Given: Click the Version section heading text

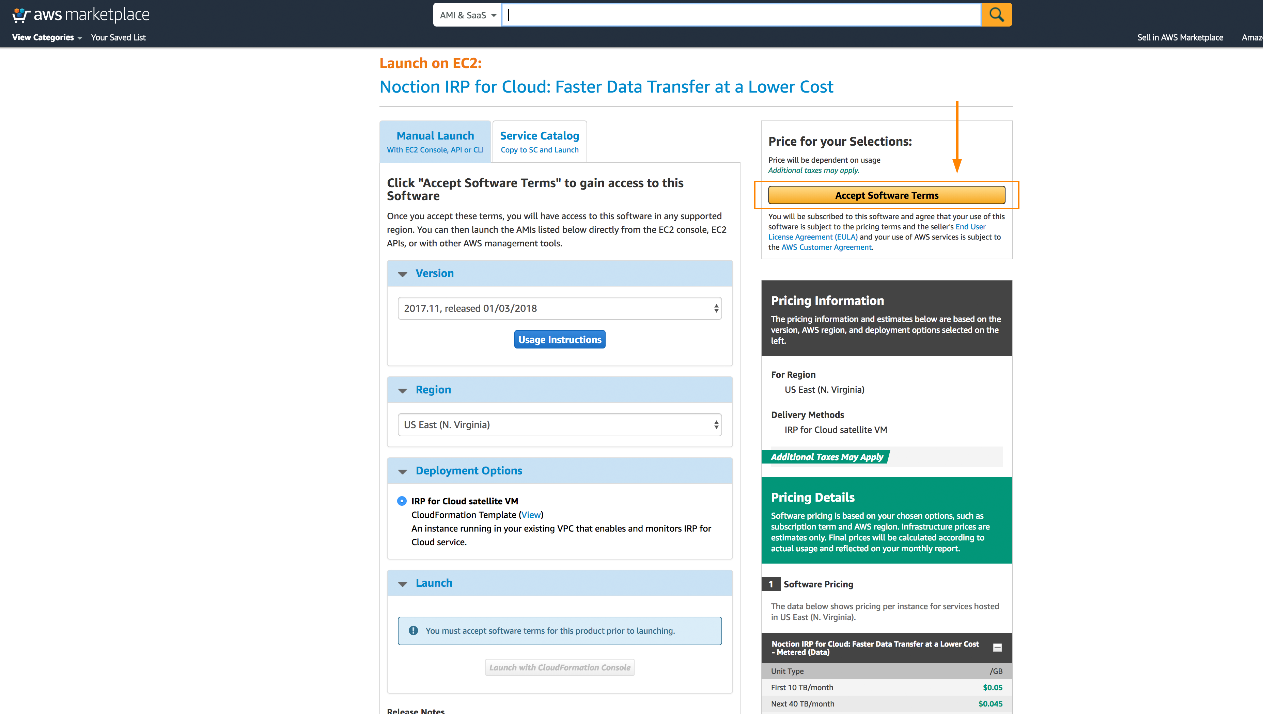Looking at the screenshot, I should (434, 273).
